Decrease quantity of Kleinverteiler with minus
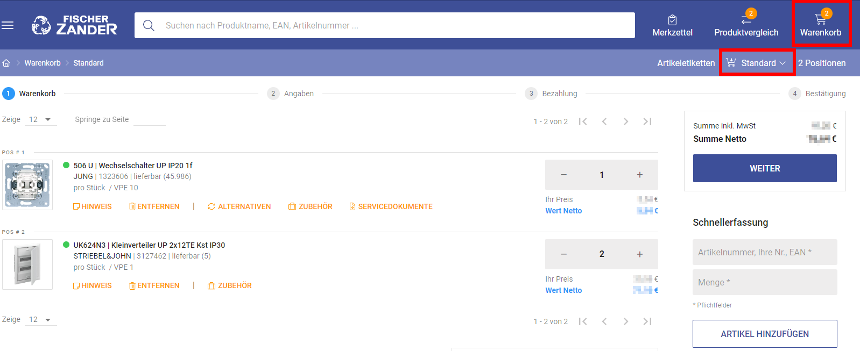The height and width of the screenshot is (351, 860). click(563, 254)
